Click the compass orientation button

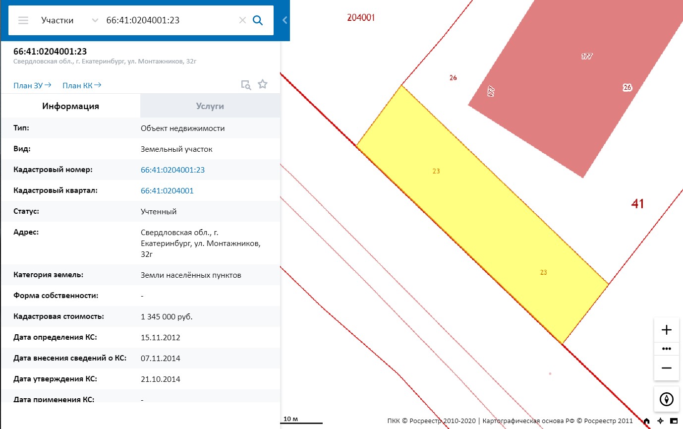667,399
